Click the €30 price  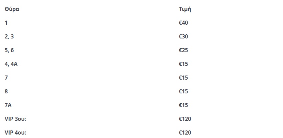183,37
